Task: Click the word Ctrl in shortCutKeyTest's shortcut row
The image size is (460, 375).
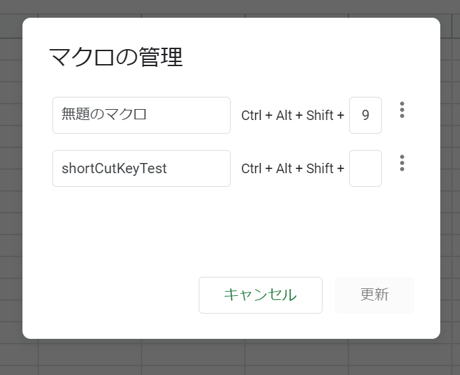Action: coord(251,168)
